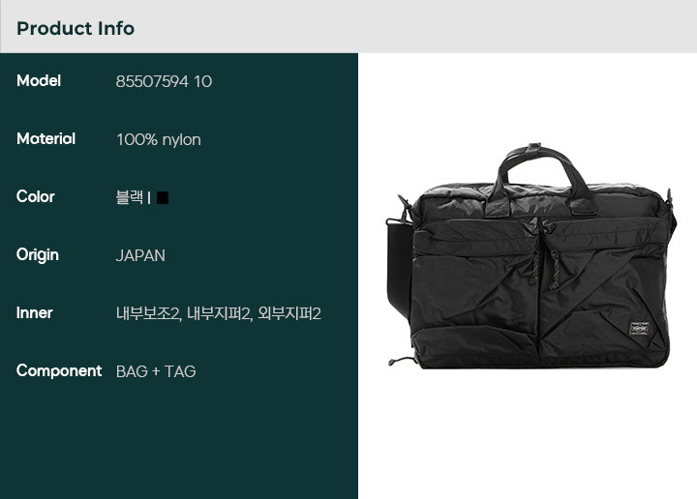The height and width of the screenshot is (499, 697).
Task: Click the Color label
Action: tap(36, 196)
